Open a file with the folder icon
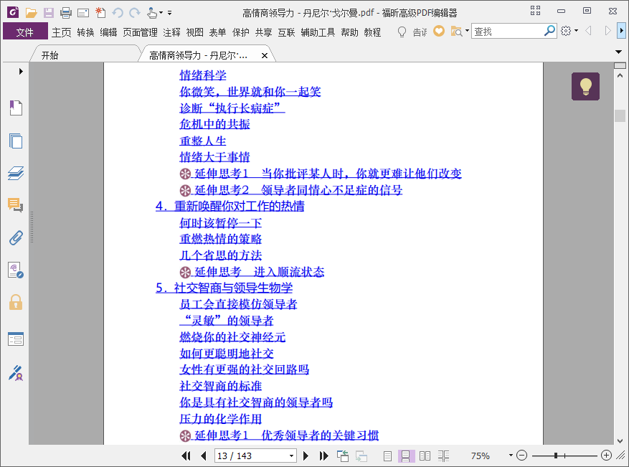 pyautogui.click(x=31, y=13)
